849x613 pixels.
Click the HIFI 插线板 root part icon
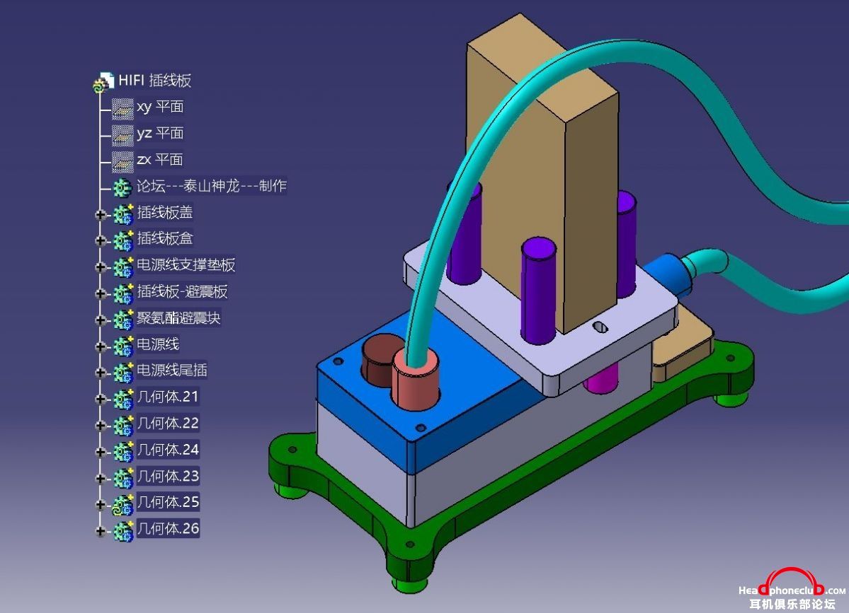103,82
